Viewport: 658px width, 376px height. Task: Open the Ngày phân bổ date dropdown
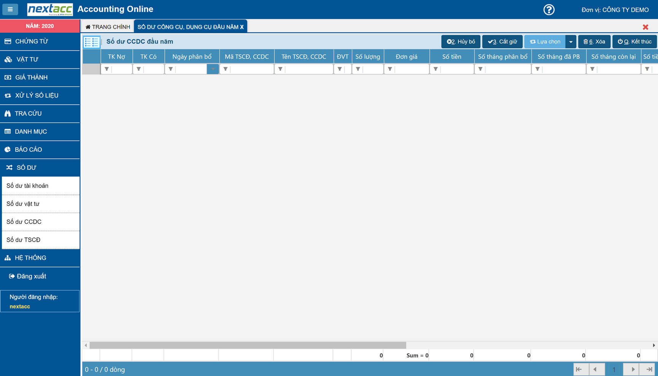[212, 69]
